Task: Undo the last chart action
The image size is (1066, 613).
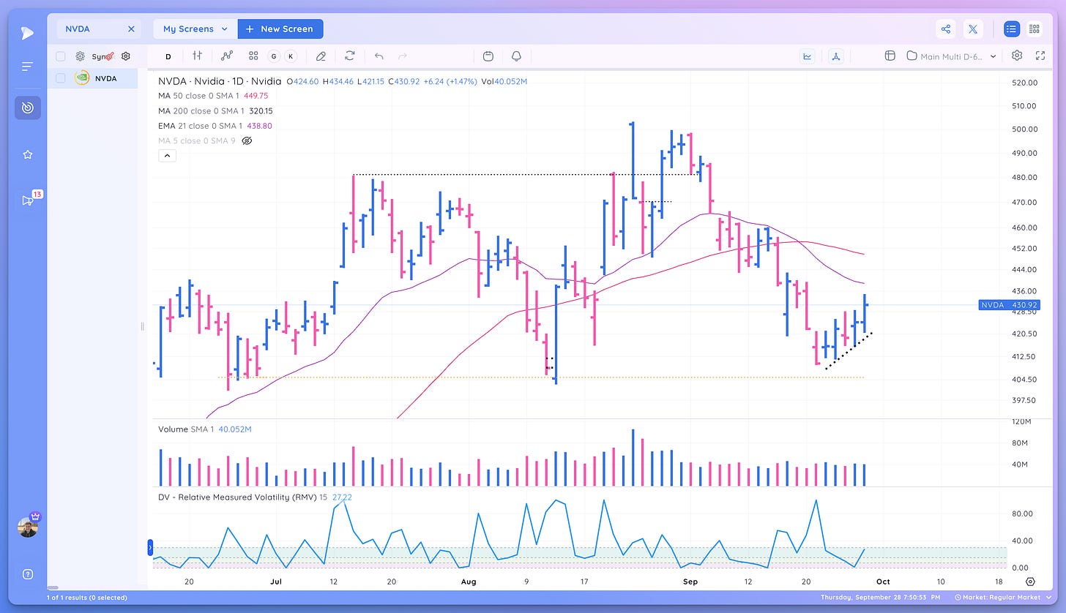Action: (379, 56)
